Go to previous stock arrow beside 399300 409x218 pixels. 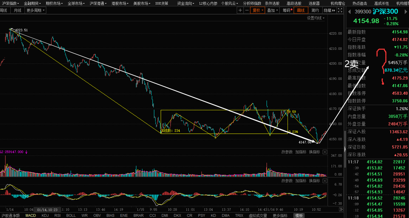[x=350, y=11]
